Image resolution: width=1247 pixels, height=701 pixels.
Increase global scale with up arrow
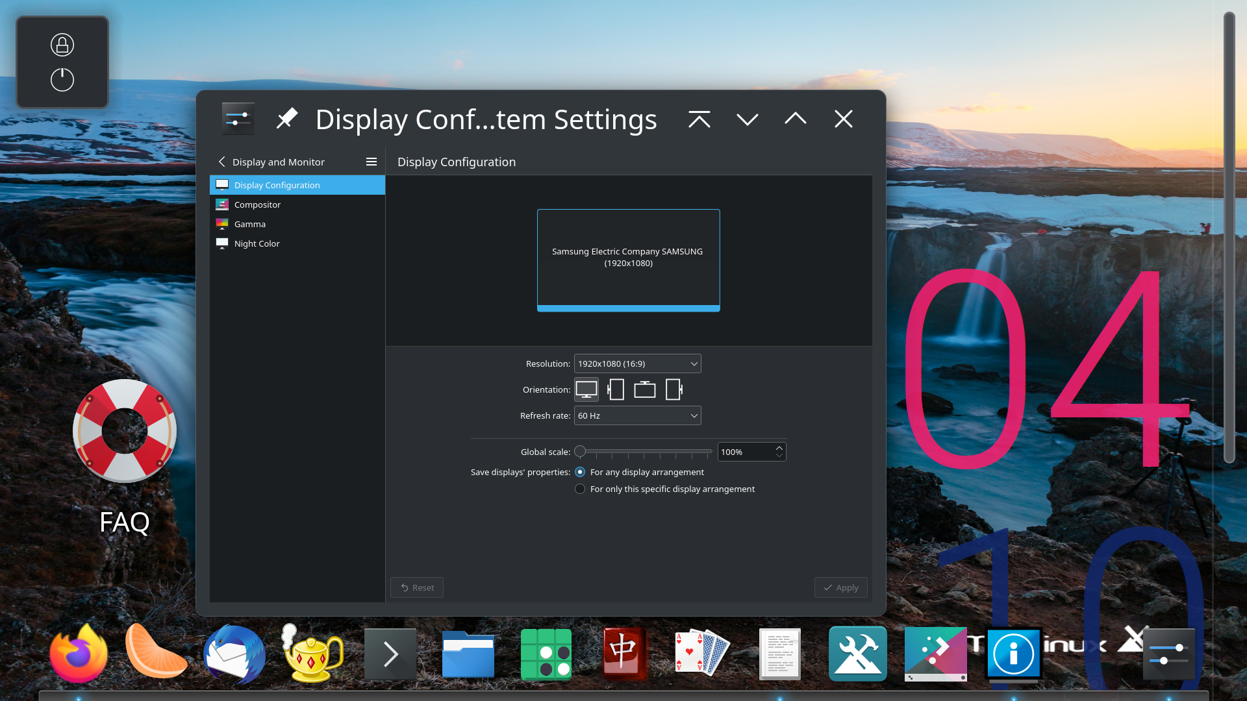(779, 448)
